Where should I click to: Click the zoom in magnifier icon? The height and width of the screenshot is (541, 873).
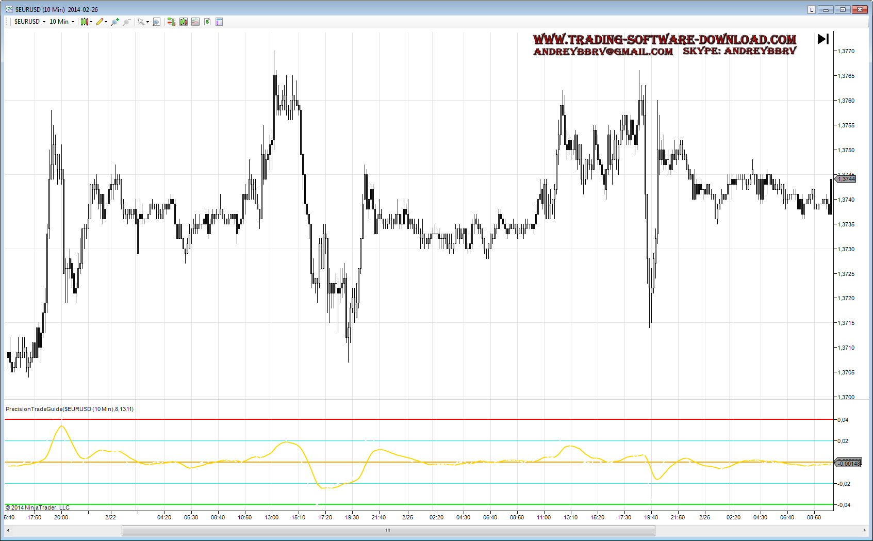coord(114,22)
